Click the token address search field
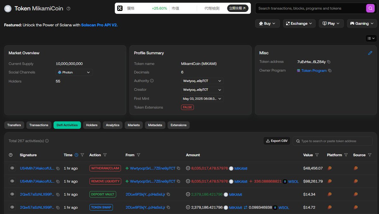Image resolution: width=379 pixels, height=214 pixels. pyautogui.click(x=333, y=141)
